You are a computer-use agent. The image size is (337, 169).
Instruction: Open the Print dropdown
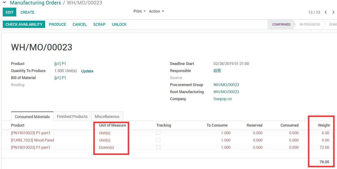point(139,11)
